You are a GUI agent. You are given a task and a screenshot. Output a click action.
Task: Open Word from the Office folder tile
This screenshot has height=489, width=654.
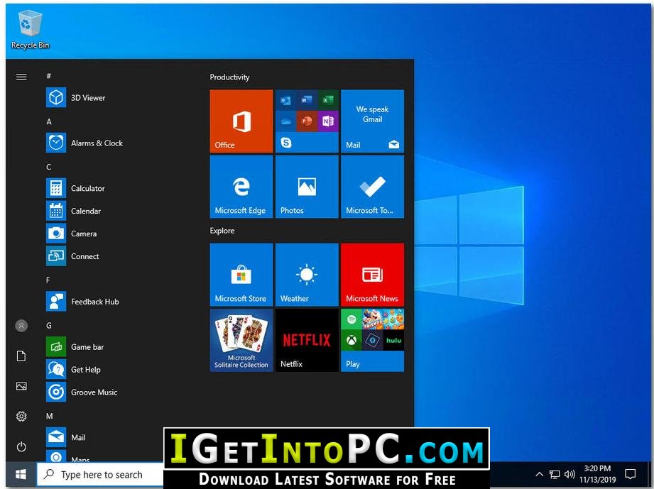(307, 100)
